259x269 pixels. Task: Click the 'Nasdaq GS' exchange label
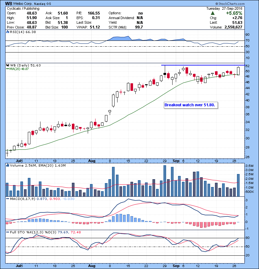coord(42,4)
